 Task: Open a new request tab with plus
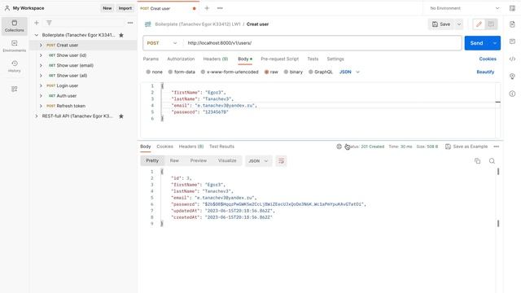207,8
